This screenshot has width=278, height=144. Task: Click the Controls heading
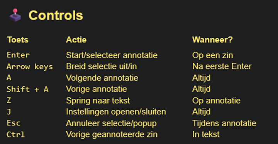56,15
